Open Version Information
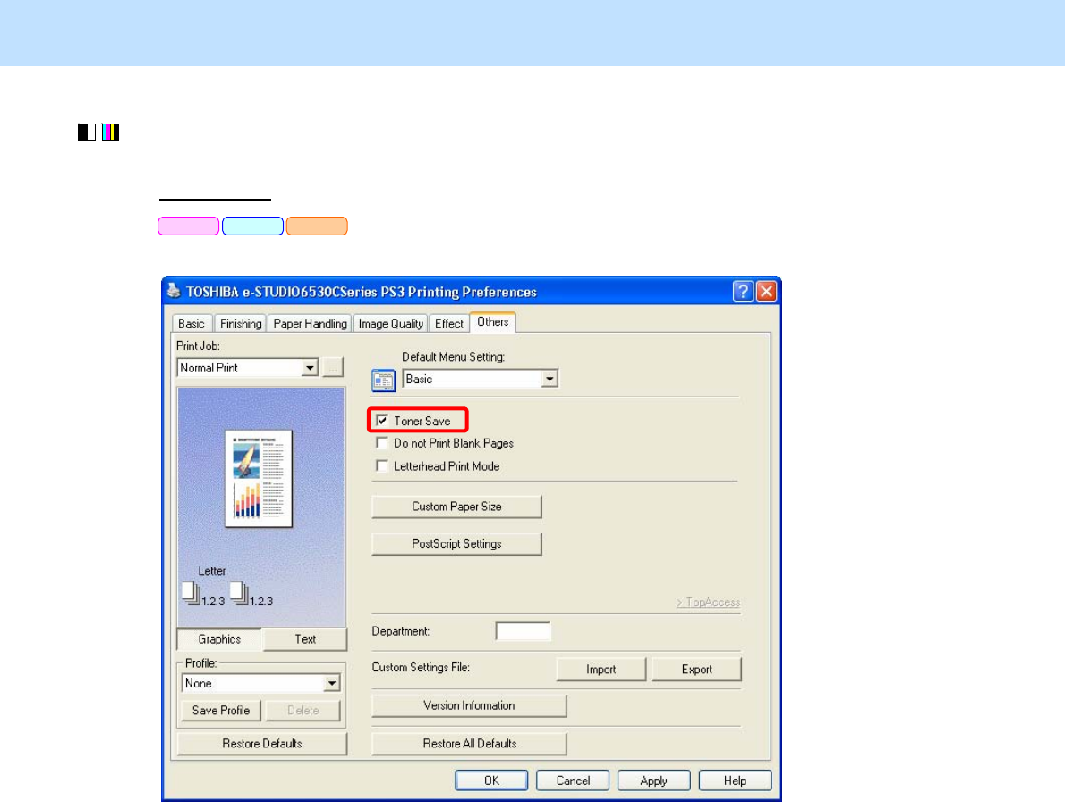The height and width of the screenshot is (802, 1065). coord(469,705)
